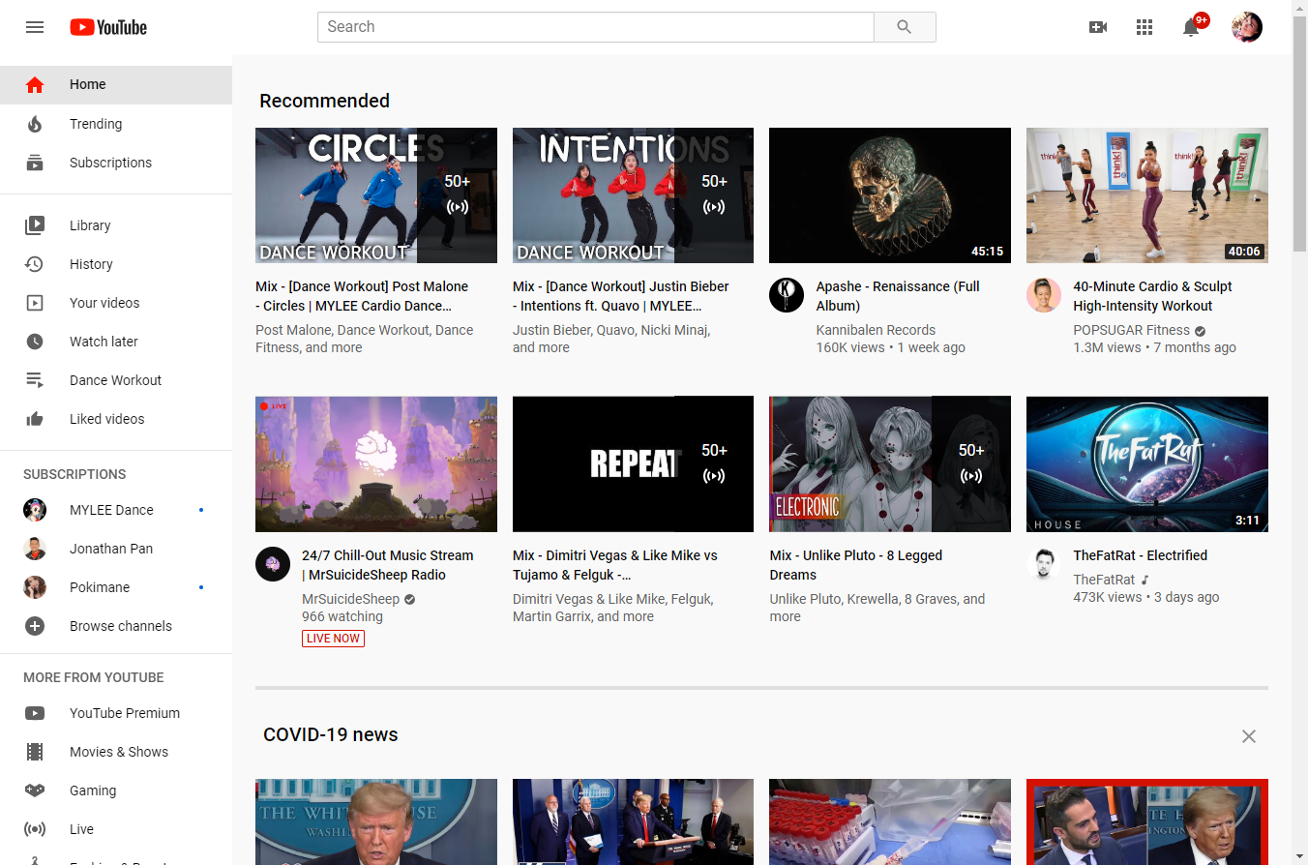Click the Browse channels plus icon
This screenshot has width=1308, height=865.
[35, 626]
